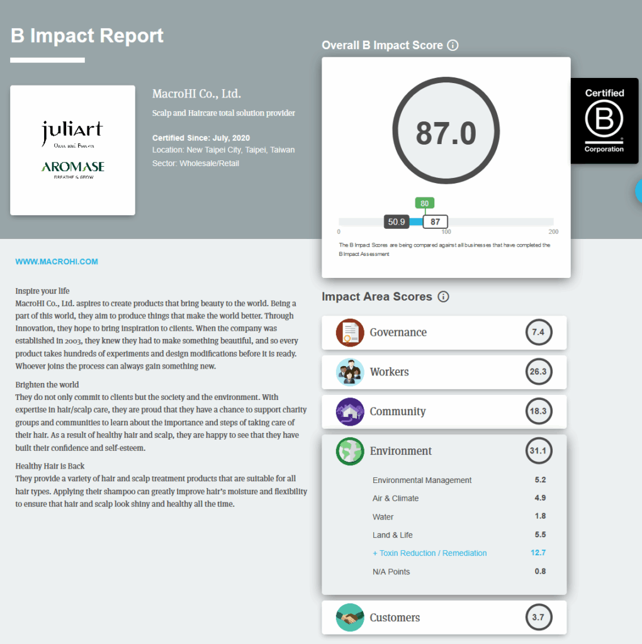Click the 50.9 median marker on score bar
The image size is (642, 644).
click(397, 222)
